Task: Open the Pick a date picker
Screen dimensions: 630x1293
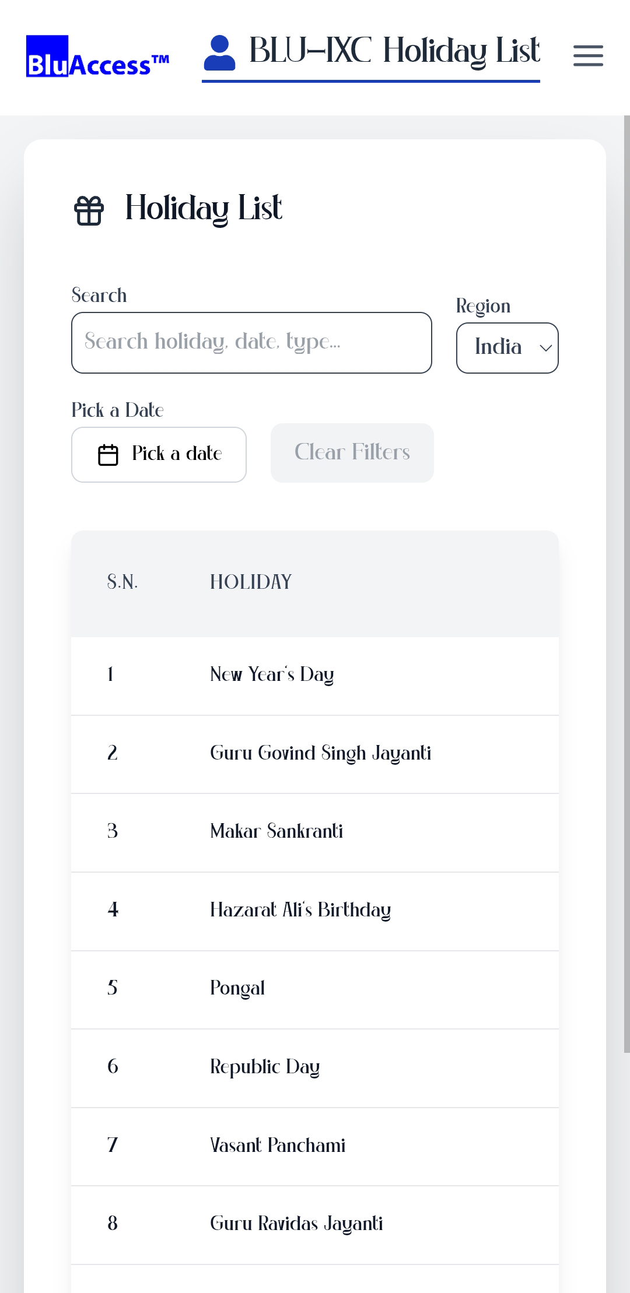Action: pos(159,455)
